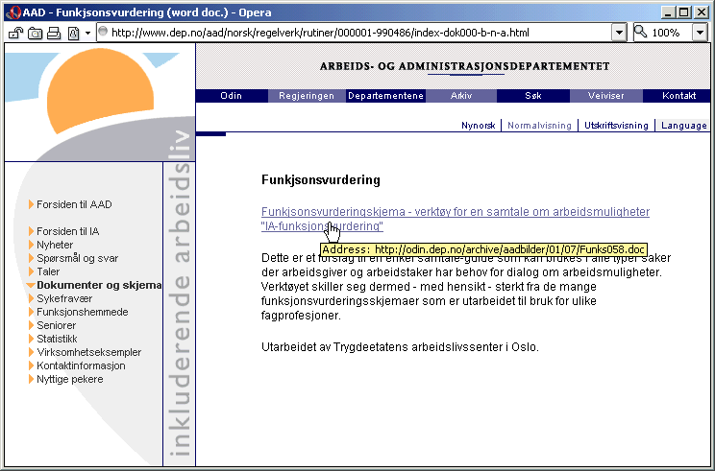Click the magnifier zoom icon
Screen dimensions: 715x471
(x=641, y=33)
